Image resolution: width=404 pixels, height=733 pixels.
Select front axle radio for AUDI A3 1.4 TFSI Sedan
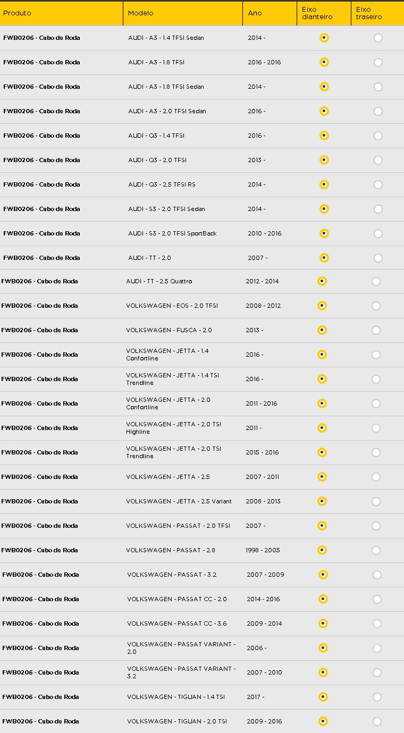(x=324, y=38)
